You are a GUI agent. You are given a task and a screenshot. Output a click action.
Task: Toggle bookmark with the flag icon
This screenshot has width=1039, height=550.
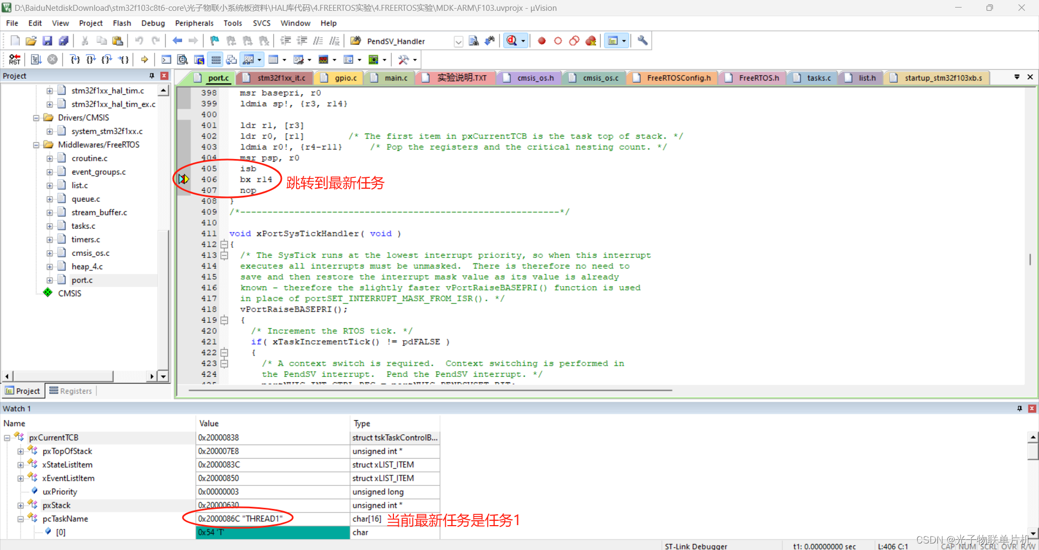pyautogui.click(x=215, y=41)
